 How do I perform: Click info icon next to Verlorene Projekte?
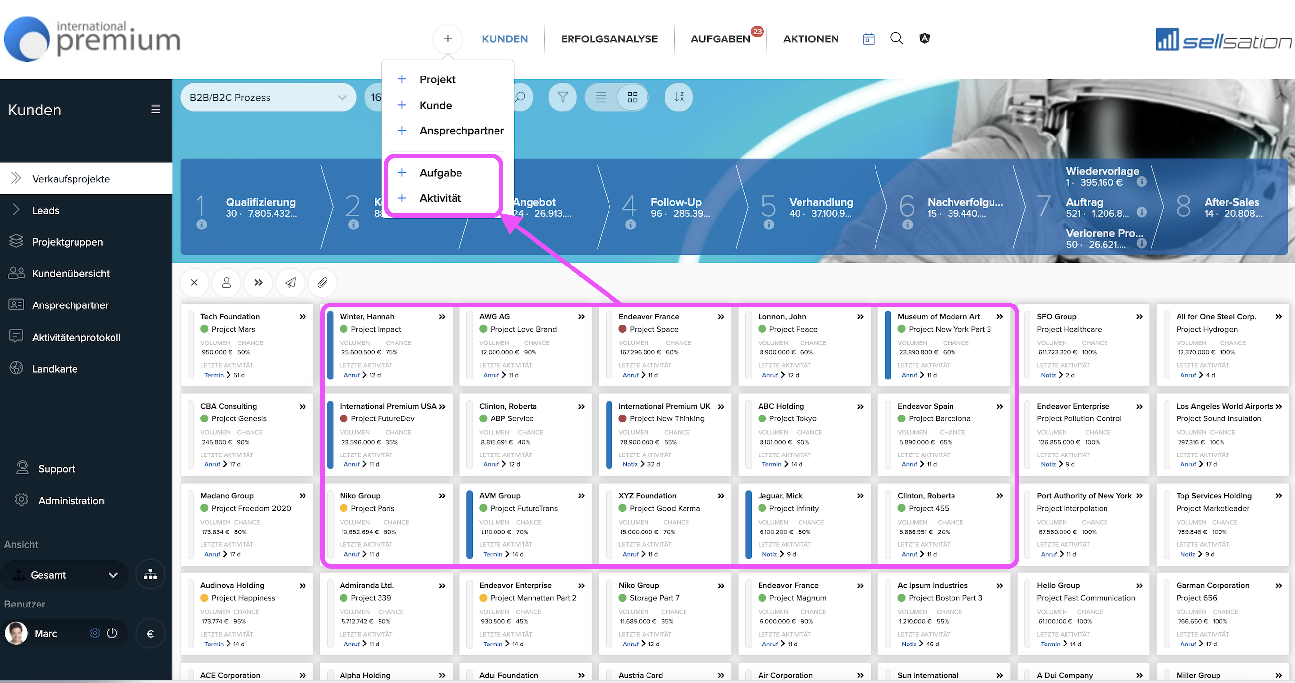1142,243
